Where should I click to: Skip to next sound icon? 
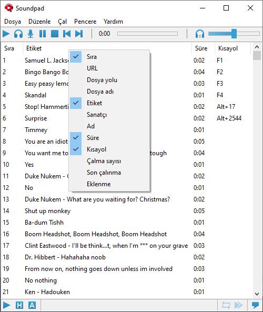(79, 34)
